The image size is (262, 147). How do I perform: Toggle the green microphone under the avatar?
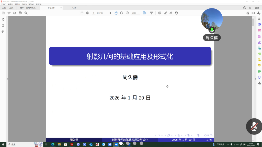(212, 30)
